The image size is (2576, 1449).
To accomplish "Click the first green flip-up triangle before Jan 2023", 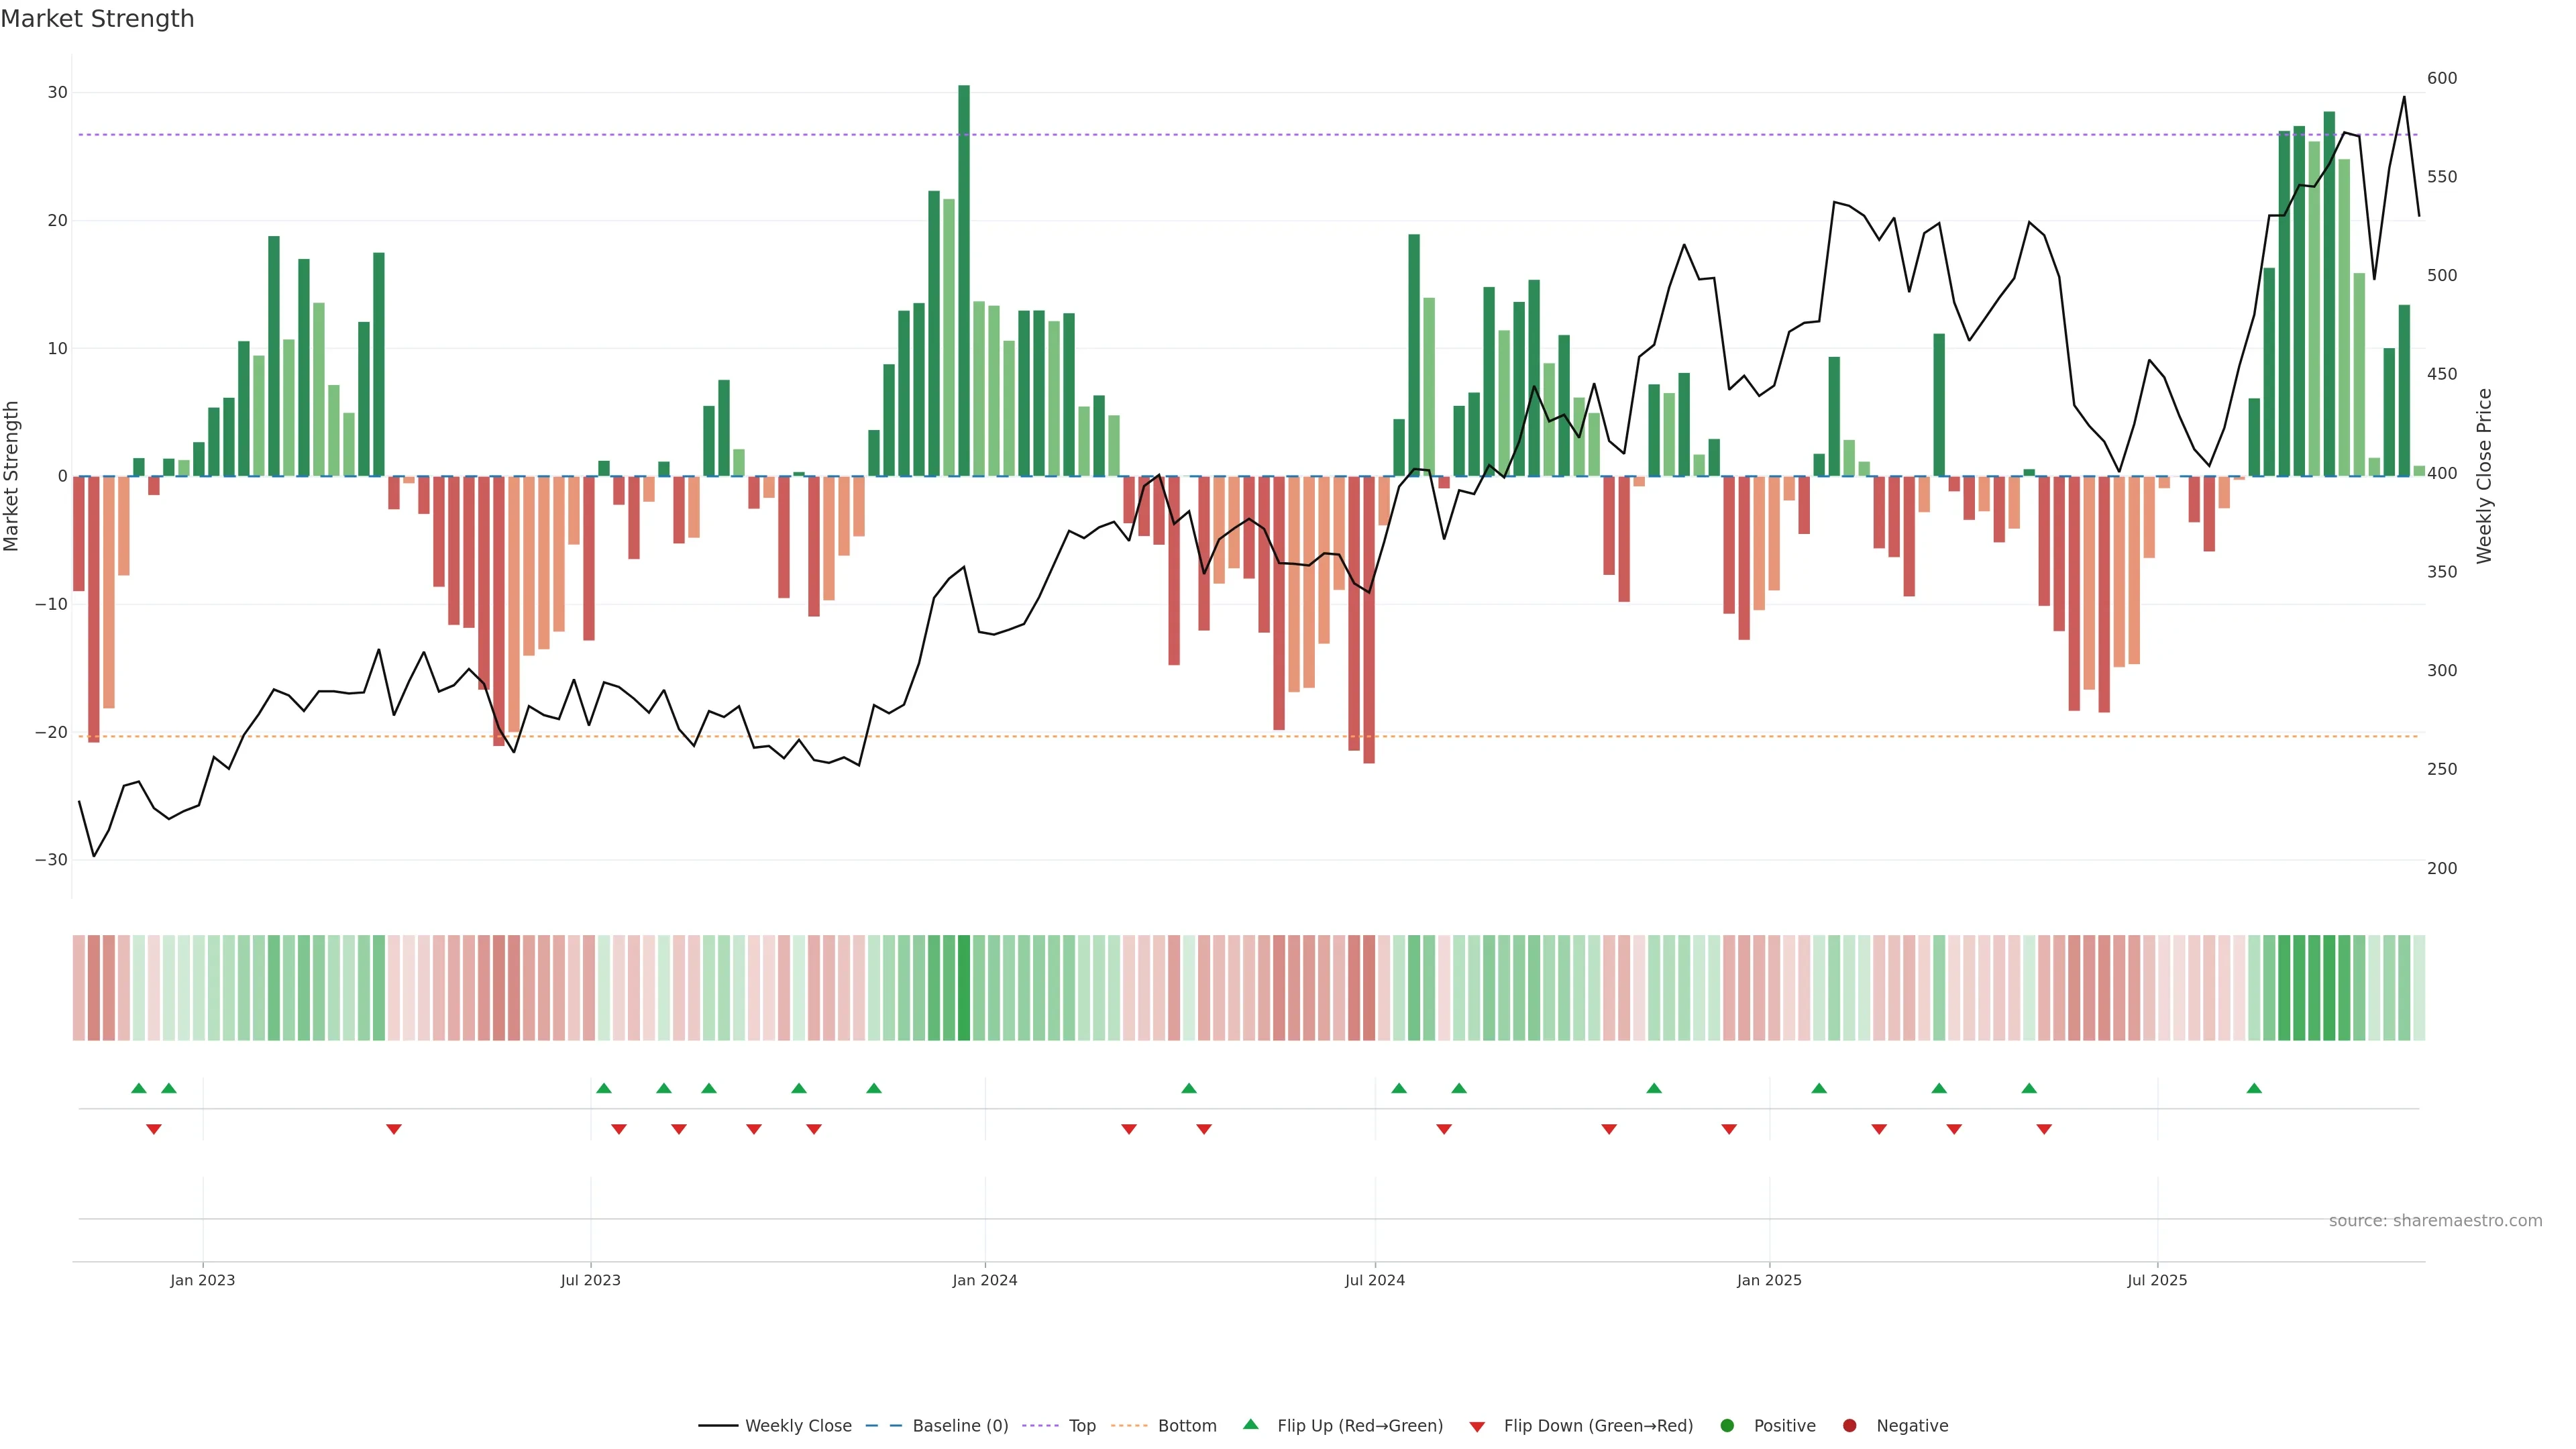I will (139, 1089).
